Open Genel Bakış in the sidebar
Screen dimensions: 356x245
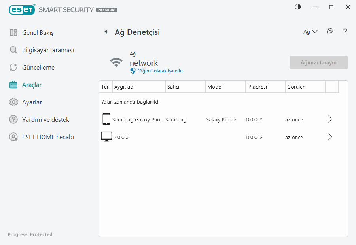(38, 32)
